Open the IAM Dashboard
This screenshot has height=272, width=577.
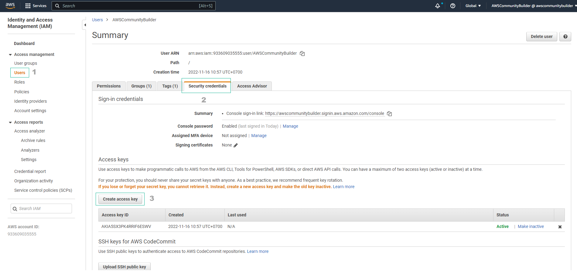tap(24, 43)
